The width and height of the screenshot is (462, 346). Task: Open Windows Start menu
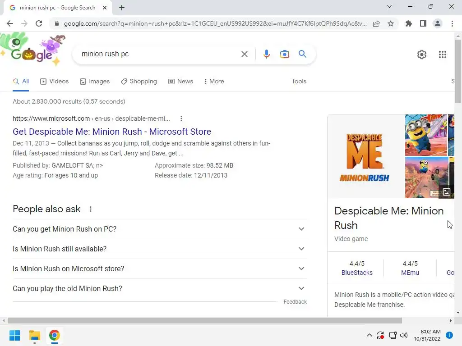tap(14, 335)
